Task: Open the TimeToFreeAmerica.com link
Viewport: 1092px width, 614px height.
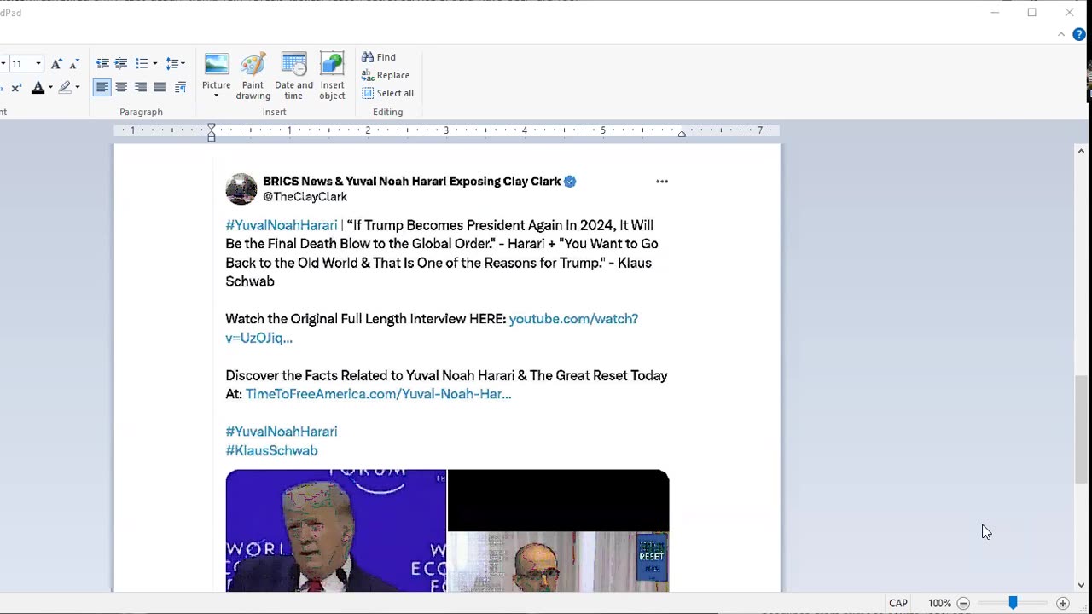Action: click(379, 394)
